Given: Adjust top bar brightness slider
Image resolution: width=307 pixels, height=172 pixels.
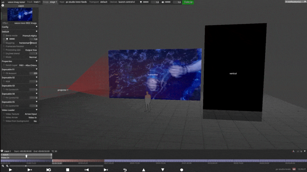Looking at the screenshot, I should click(x=146, y=2).
